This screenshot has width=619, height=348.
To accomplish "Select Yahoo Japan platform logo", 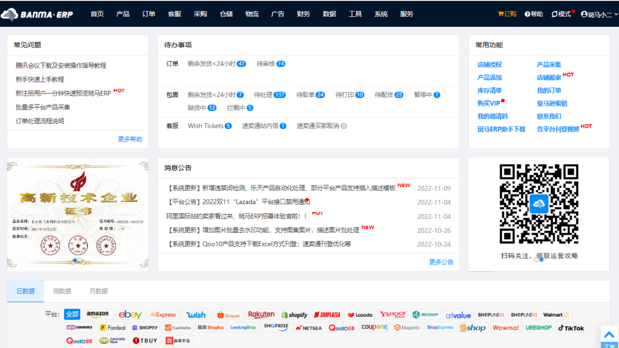I will [x=392, y=314].
